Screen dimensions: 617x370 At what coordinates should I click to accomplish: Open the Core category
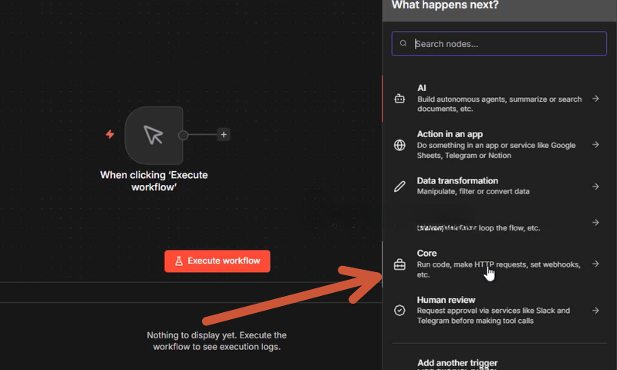coord(499,264)
